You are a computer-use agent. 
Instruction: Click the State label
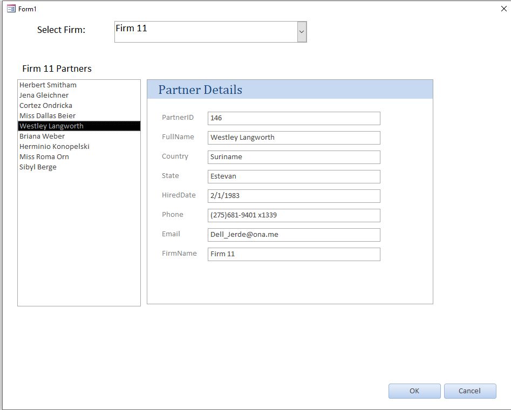171,176
